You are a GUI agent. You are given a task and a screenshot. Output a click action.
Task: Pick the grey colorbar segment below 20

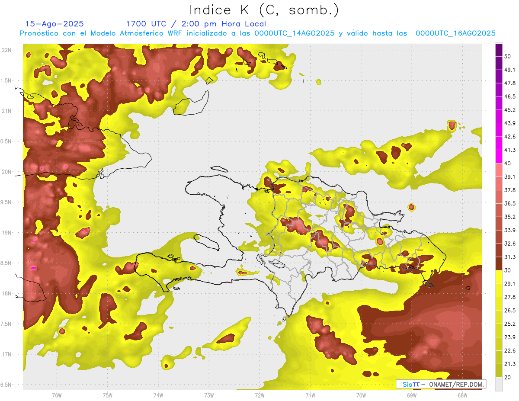pyautogui.click(x=499, y=384)
